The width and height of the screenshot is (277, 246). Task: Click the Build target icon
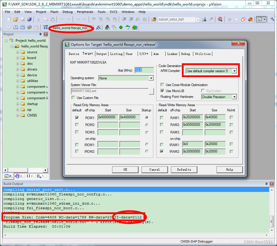click(x=16, y=27)
